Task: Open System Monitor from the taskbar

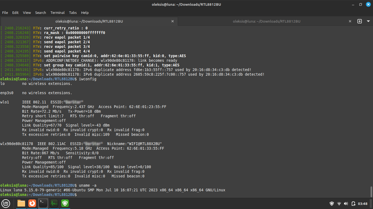Action: click(x=54, y=203)
